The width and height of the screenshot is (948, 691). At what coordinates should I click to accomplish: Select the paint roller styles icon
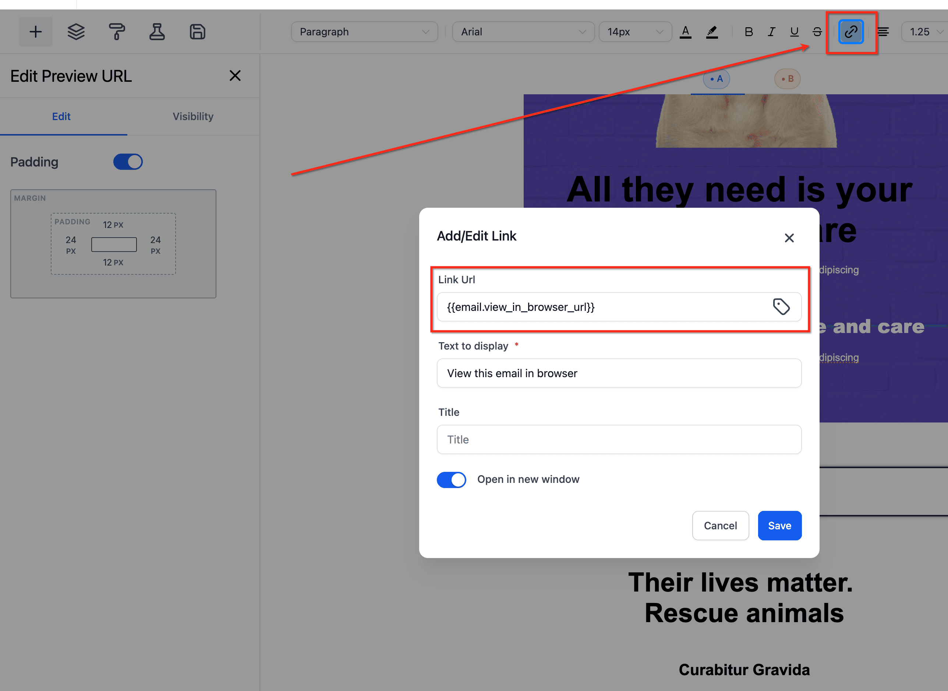pos(117,32)
